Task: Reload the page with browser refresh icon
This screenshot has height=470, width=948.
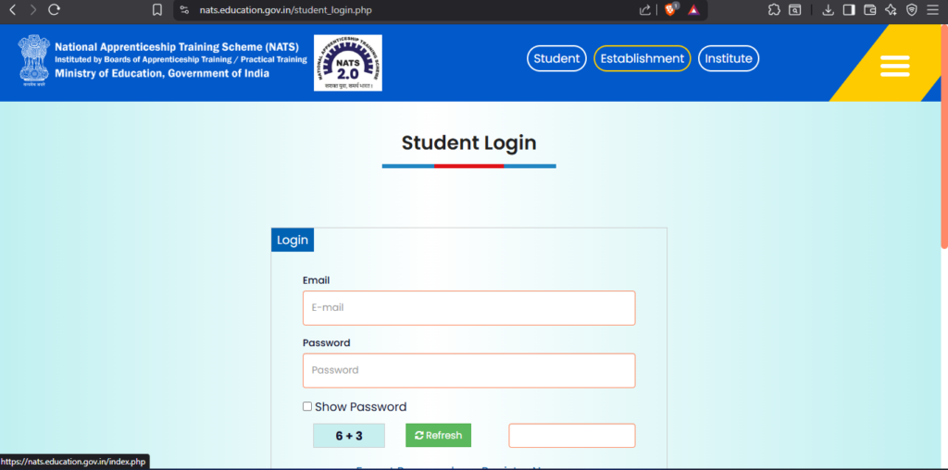Action: click(54, 9)
